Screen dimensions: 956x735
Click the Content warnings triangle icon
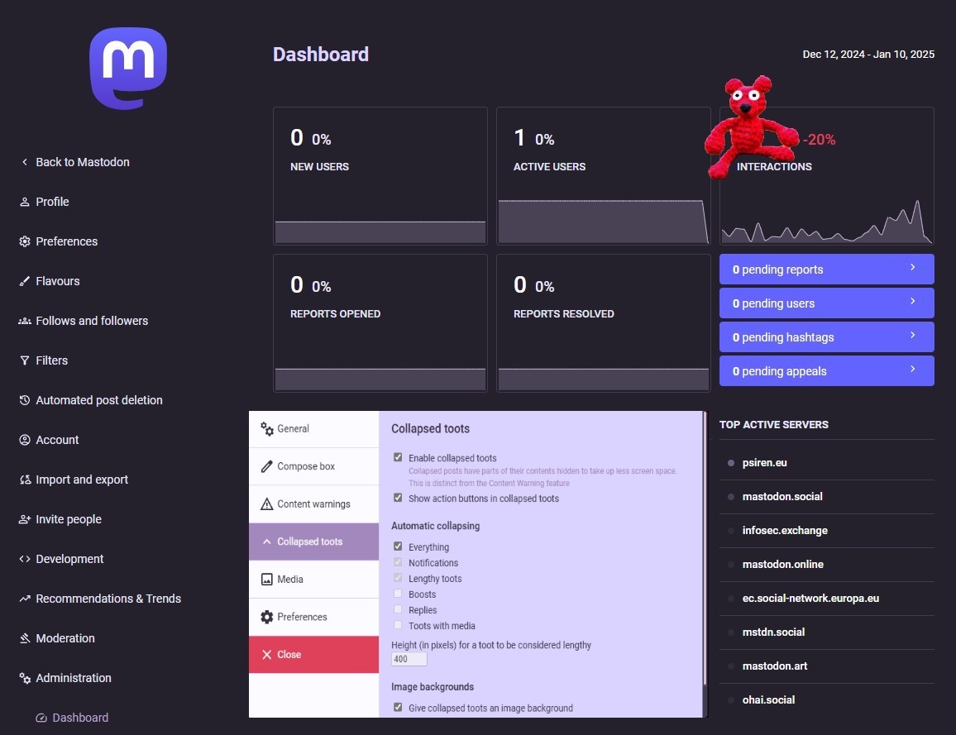pos(266,504)
